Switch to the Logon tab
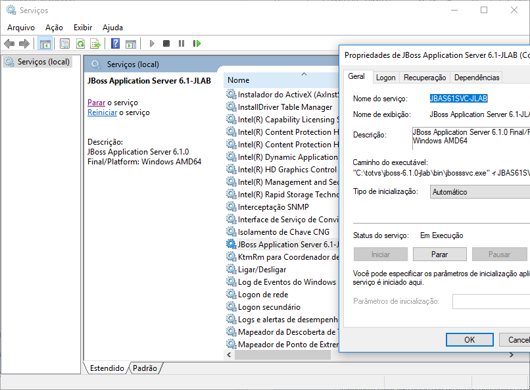 click(386, 78)
